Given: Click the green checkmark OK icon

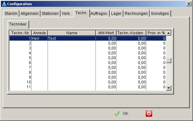Looking at the screenshot, I should click(117, 114).
